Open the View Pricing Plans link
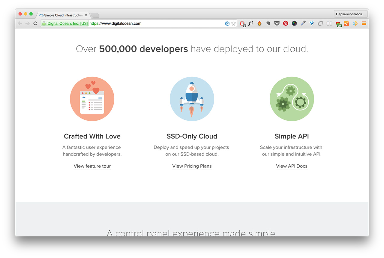 click(192, 166)
